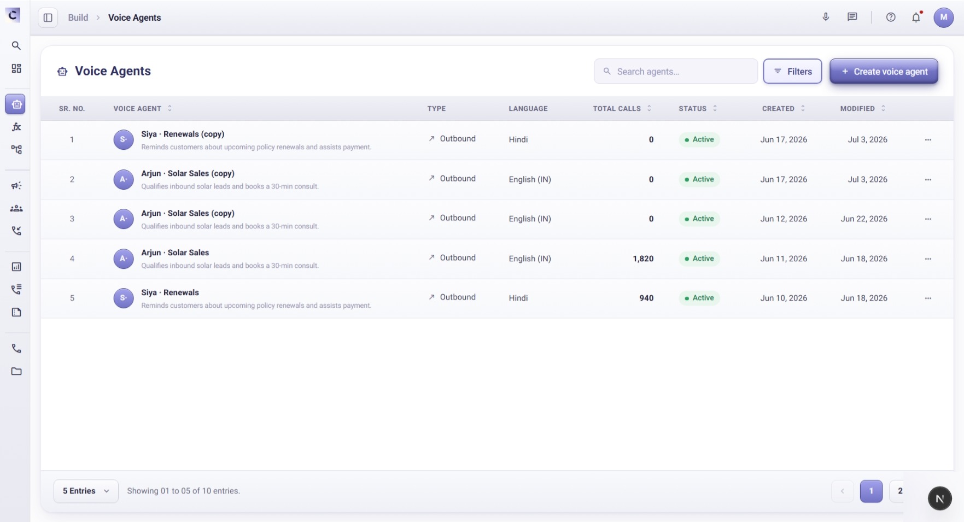Open the incoming call sidebar icon
964x522 pixels.
[16, 231]
